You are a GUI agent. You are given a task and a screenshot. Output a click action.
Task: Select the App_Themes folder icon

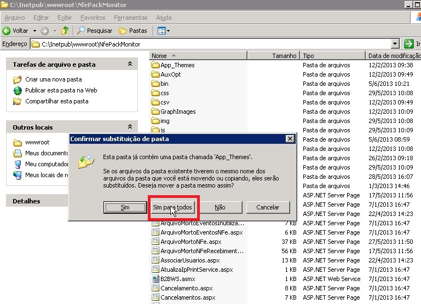click(155, 65)
